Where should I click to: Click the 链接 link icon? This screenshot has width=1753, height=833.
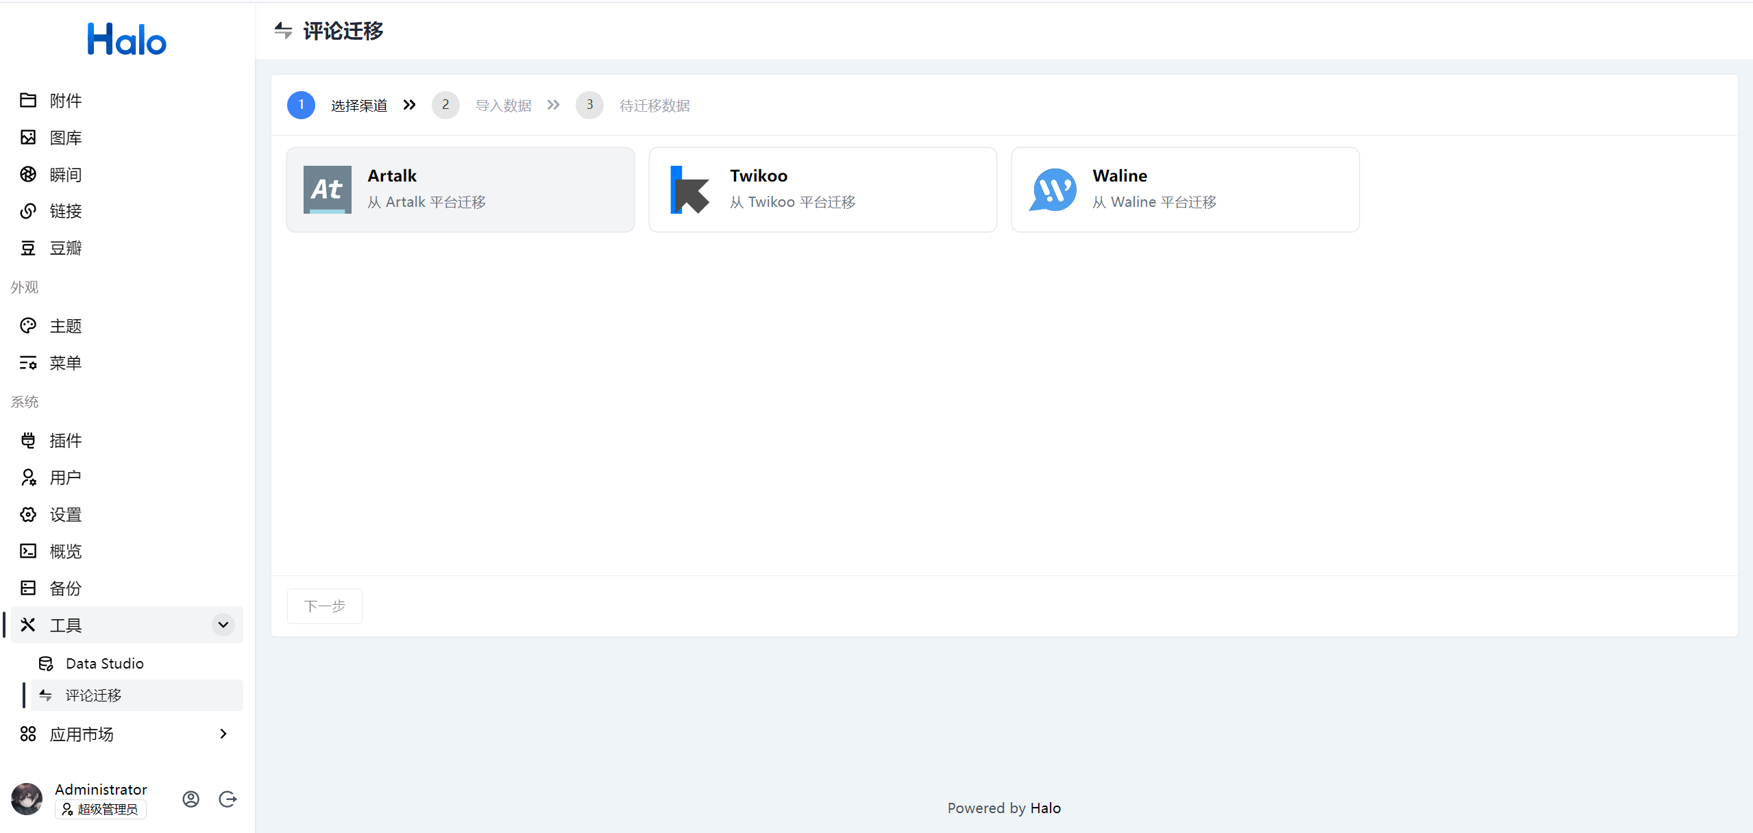[x=28, y=211]
